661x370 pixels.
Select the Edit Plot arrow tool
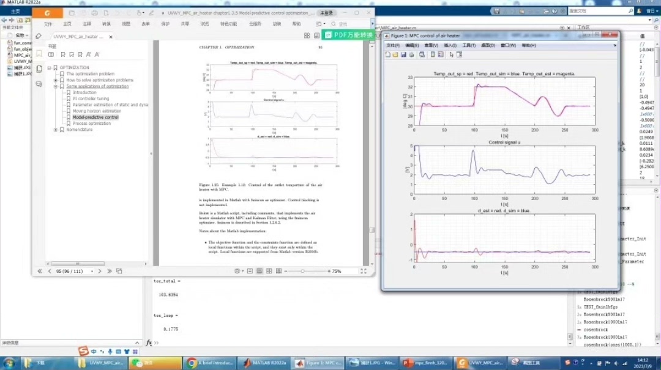coord(452,55)
